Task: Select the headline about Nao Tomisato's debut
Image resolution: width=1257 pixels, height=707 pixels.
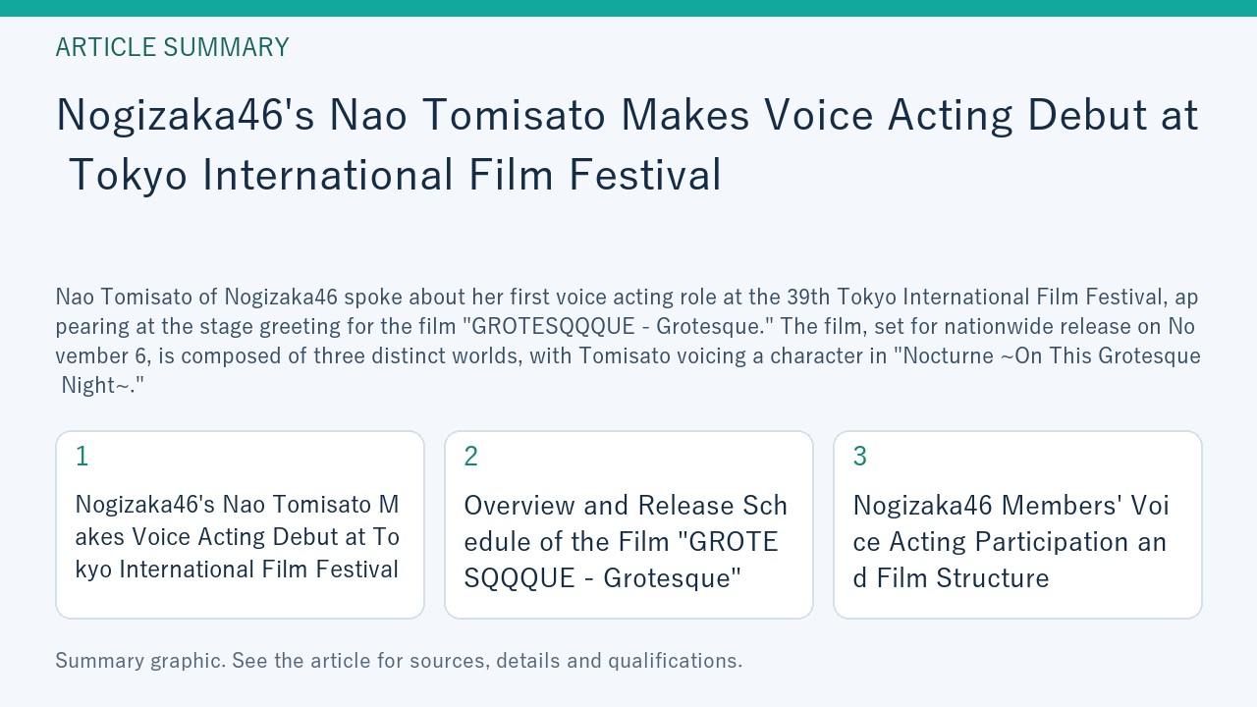Action: (628, 145)
